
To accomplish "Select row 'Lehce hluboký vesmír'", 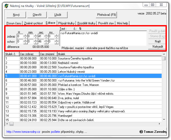I will tap(83, 72).
